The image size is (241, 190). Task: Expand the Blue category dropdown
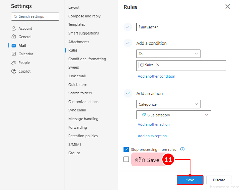click(x=174, y=115)
